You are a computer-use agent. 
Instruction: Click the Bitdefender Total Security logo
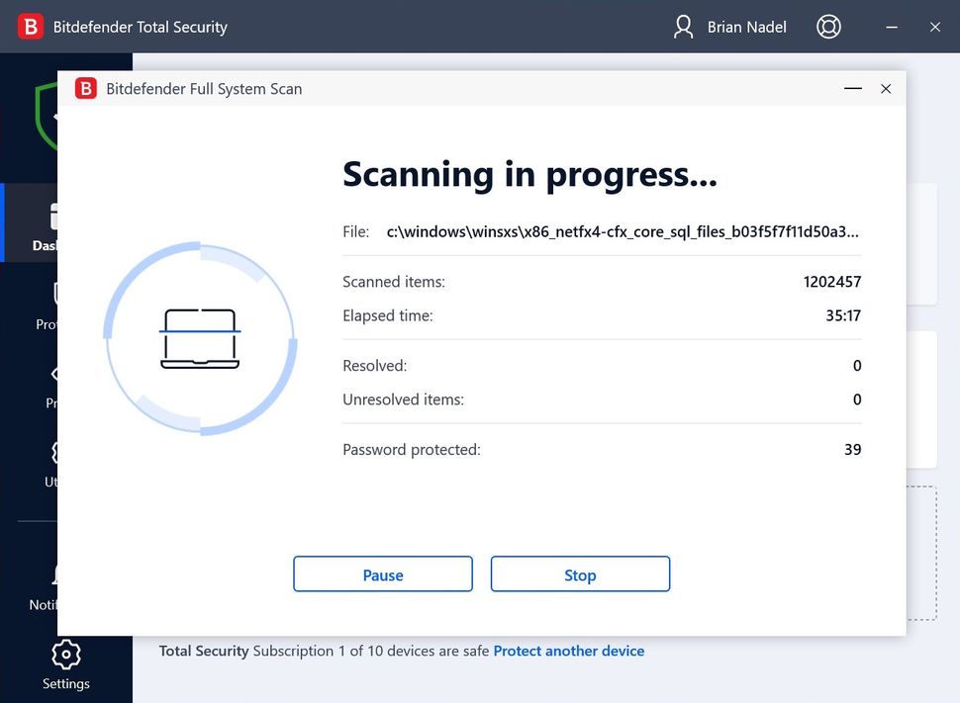31,27
